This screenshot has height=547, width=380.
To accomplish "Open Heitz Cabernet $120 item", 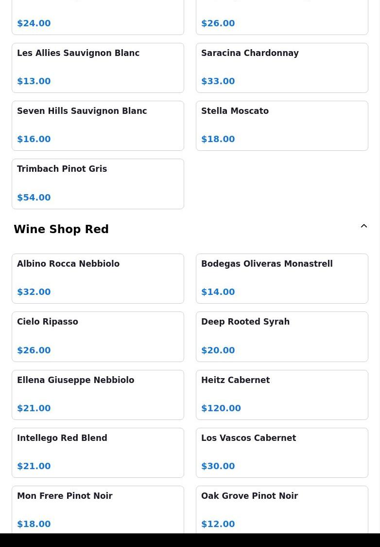I will [x=282, y=395].
